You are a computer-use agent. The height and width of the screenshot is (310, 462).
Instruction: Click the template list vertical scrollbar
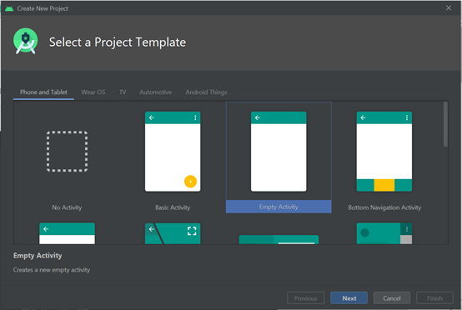(445, 124)
